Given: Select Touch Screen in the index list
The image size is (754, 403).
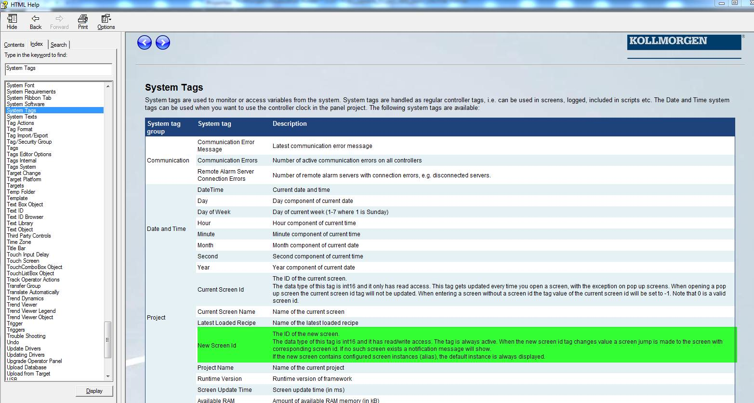Looking at the screenshot, I should (x=23, y=261).
